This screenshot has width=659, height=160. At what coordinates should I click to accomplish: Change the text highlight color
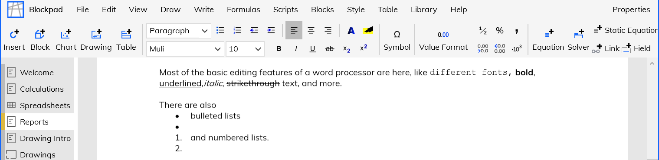pos(368,30)
